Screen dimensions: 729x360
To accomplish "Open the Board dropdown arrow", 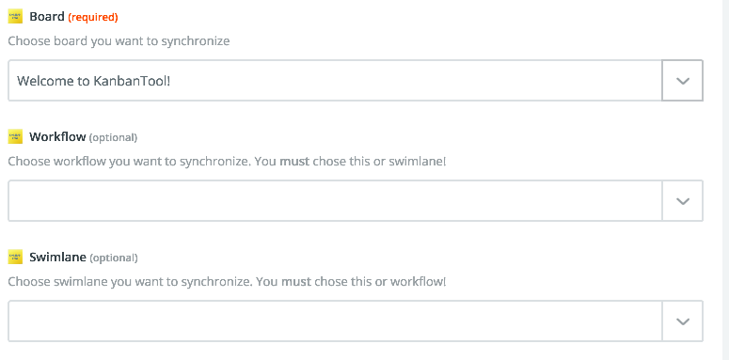I will [682, 80].
